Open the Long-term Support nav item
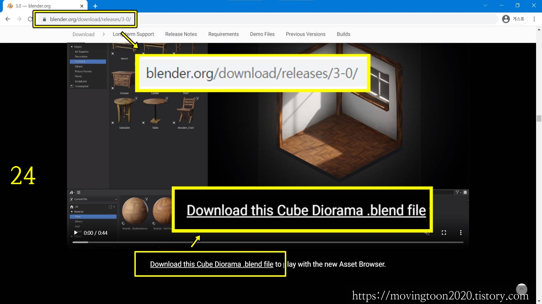542x304 pixels. [133, 34]
